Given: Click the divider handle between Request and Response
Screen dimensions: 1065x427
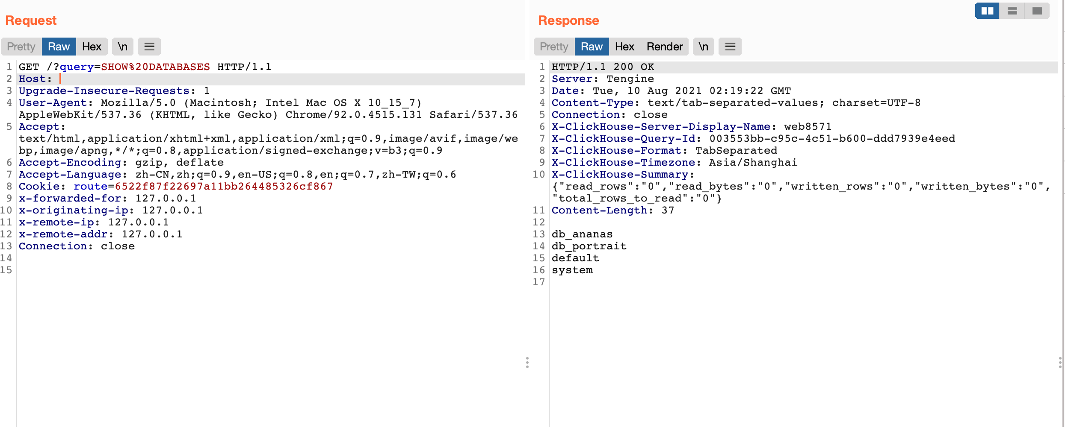Looking at the screenshot, I should (x=527, y=363).
